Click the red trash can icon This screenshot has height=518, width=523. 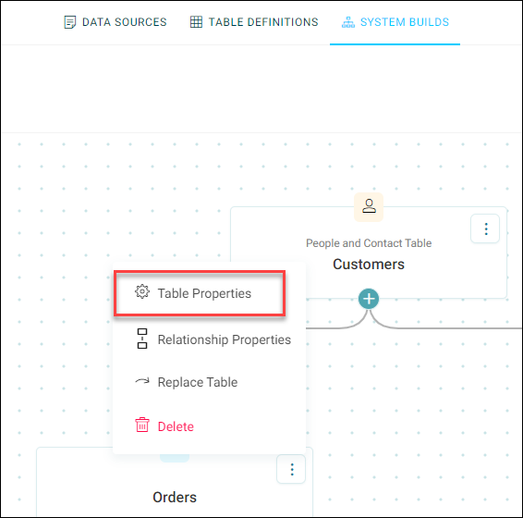point(142,425)
